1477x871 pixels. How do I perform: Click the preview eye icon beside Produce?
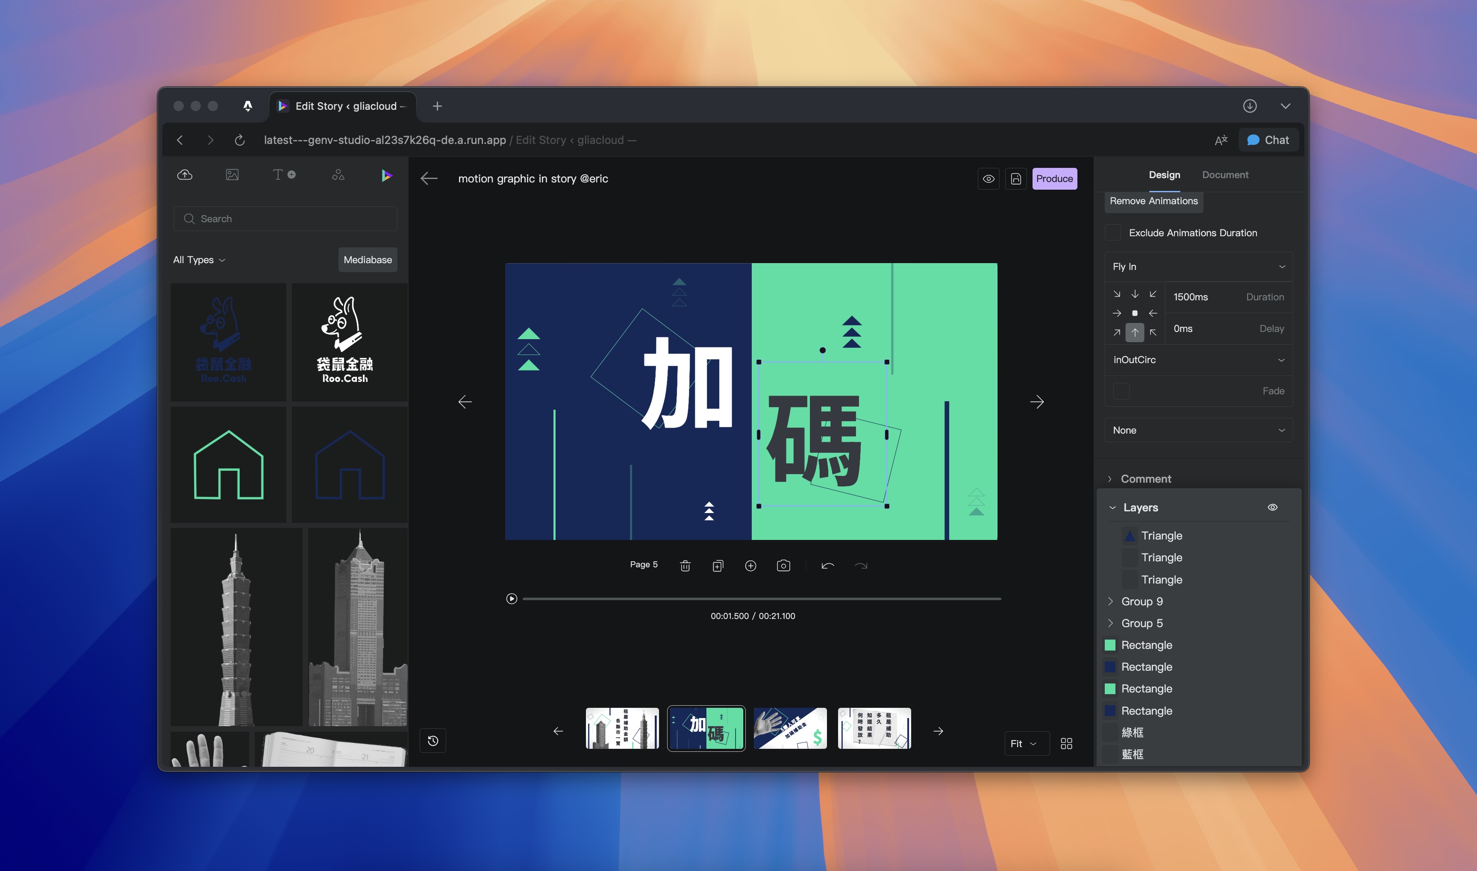click(989, 179)
